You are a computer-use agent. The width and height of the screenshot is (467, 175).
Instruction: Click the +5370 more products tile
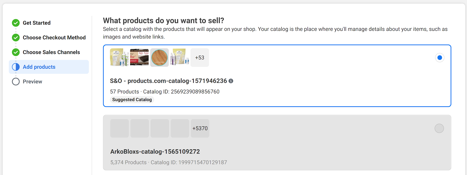(200, 128)
